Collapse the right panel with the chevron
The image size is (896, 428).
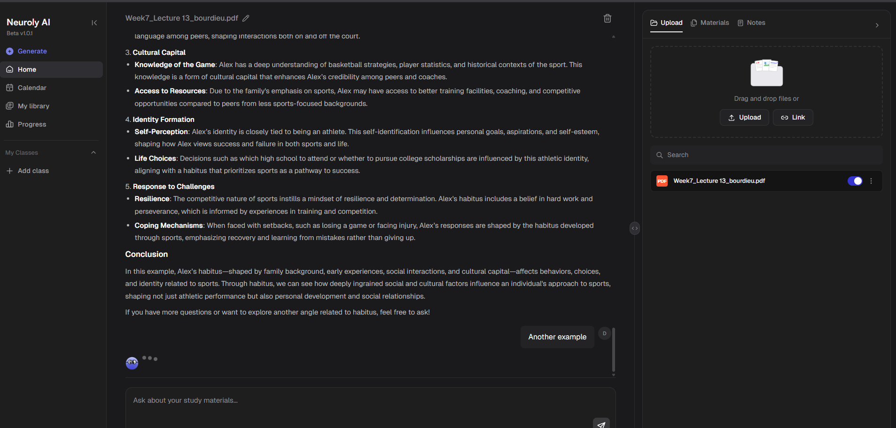877,25
